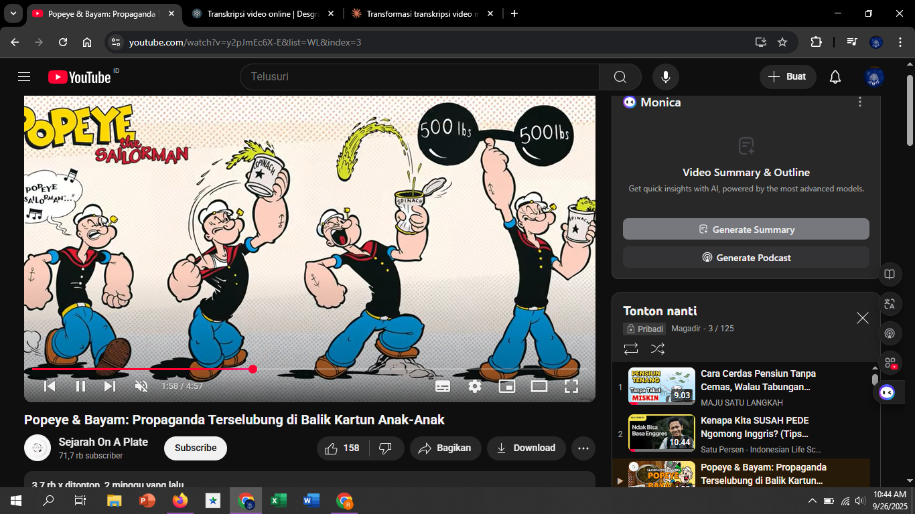Open Kenapa Kita SUSAH PEDE video
The height and width of the screenshot is (514, 915).
pos(754,426)
